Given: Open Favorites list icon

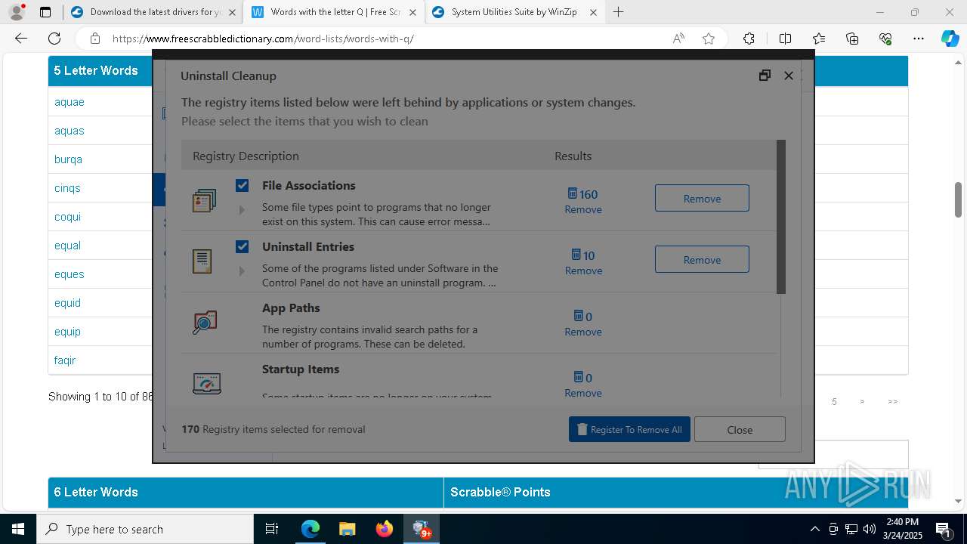Looking at the screenshot, I should 819,39.
